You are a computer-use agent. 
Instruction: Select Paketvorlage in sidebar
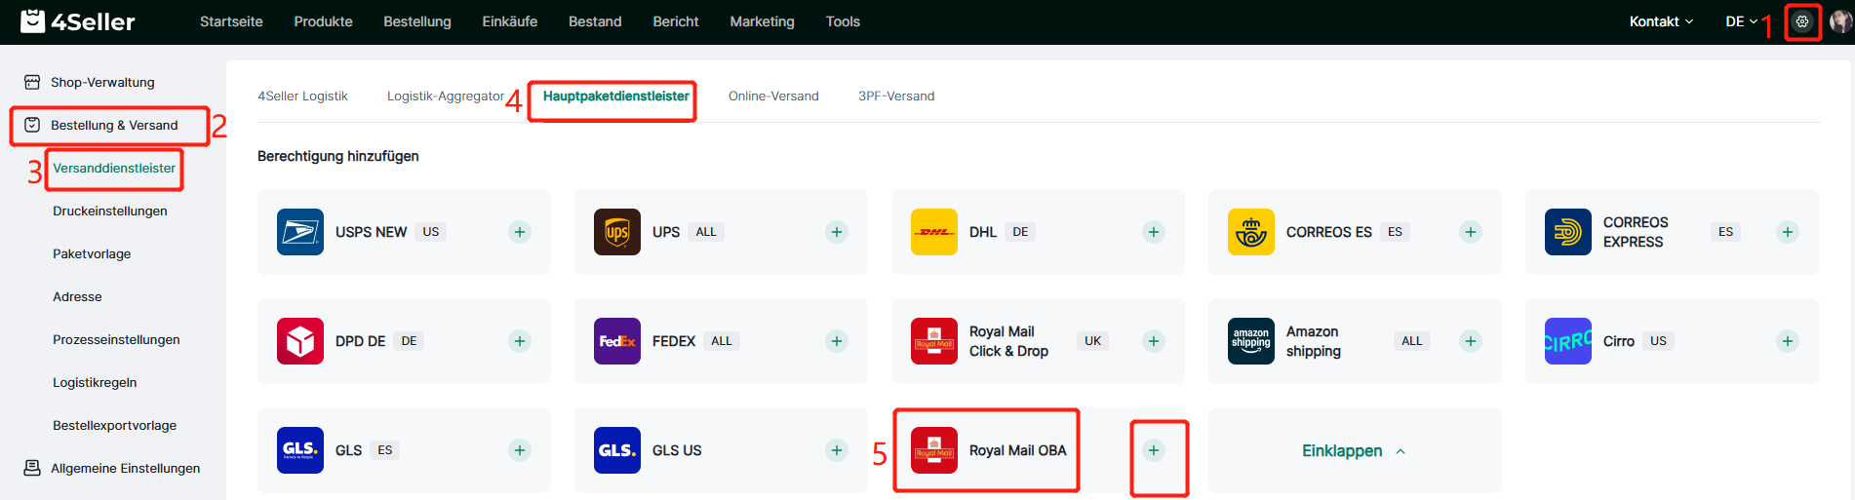pos(92,253)
